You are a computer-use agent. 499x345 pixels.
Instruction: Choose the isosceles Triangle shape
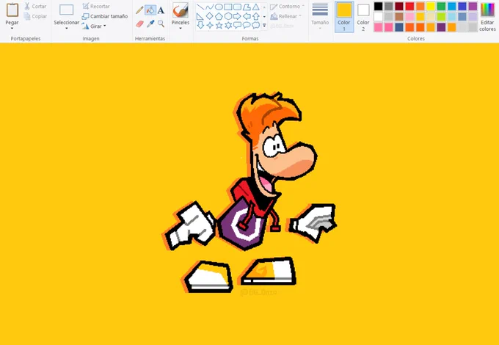(x=256, y=7)
